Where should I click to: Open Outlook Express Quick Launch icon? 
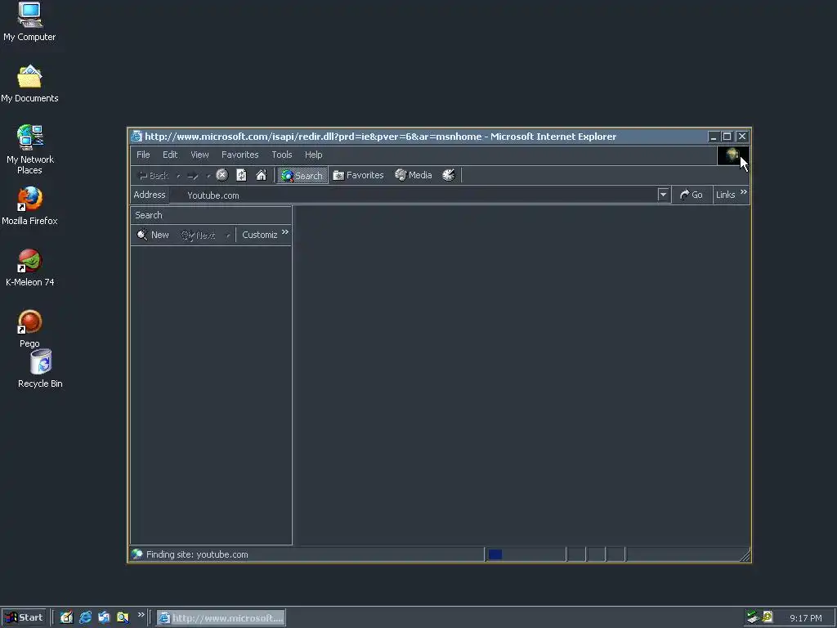click(x=104, y=617)
